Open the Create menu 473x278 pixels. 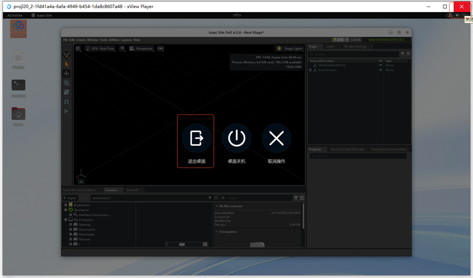tap(81, 40)
